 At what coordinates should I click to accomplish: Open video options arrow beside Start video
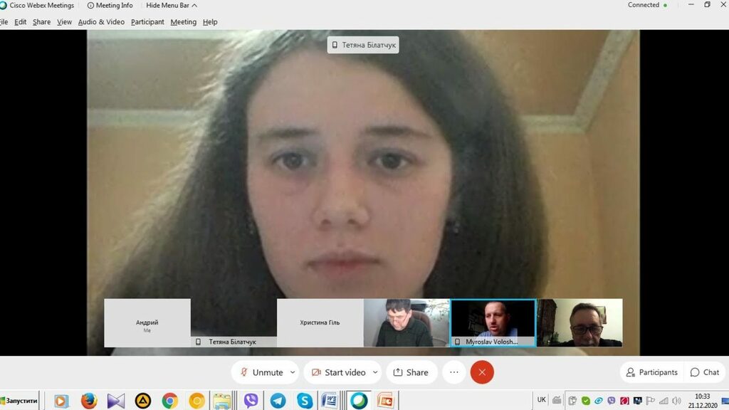point(375,372)
